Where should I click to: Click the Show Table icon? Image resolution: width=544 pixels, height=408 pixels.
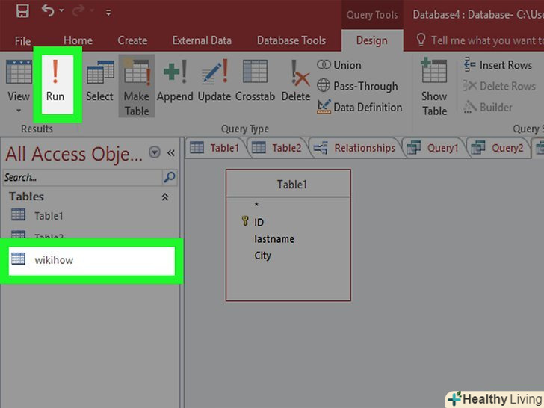[x=434, y=72]
